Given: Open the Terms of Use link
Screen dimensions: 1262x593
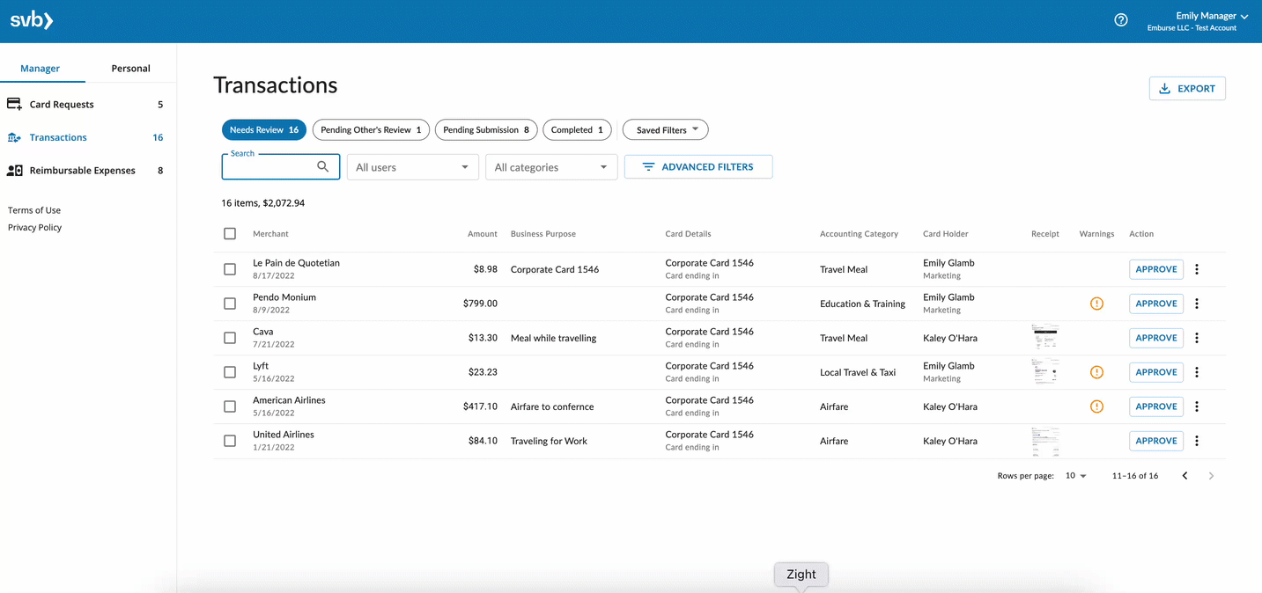Looking at the screenshot, I should click(34, 210).
